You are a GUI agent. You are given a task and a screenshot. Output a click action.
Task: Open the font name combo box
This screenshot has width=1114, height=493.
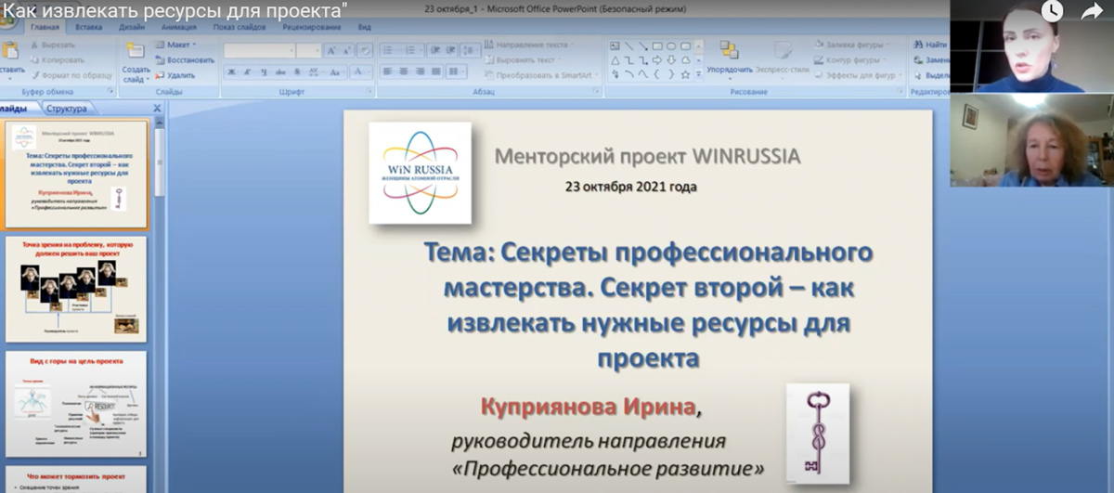tap(258, 51)
